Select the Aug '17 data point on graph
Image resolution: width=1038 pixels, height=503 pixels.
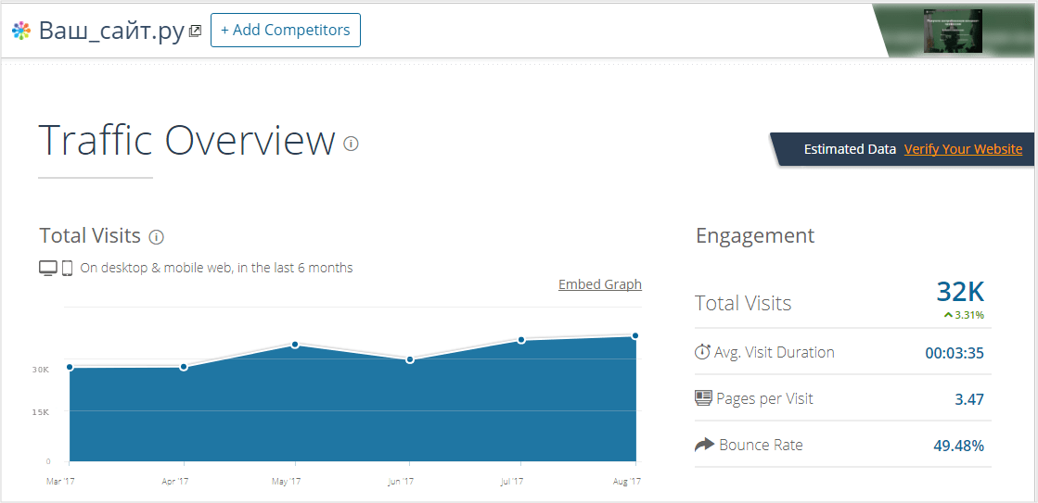tap(635, 335)
